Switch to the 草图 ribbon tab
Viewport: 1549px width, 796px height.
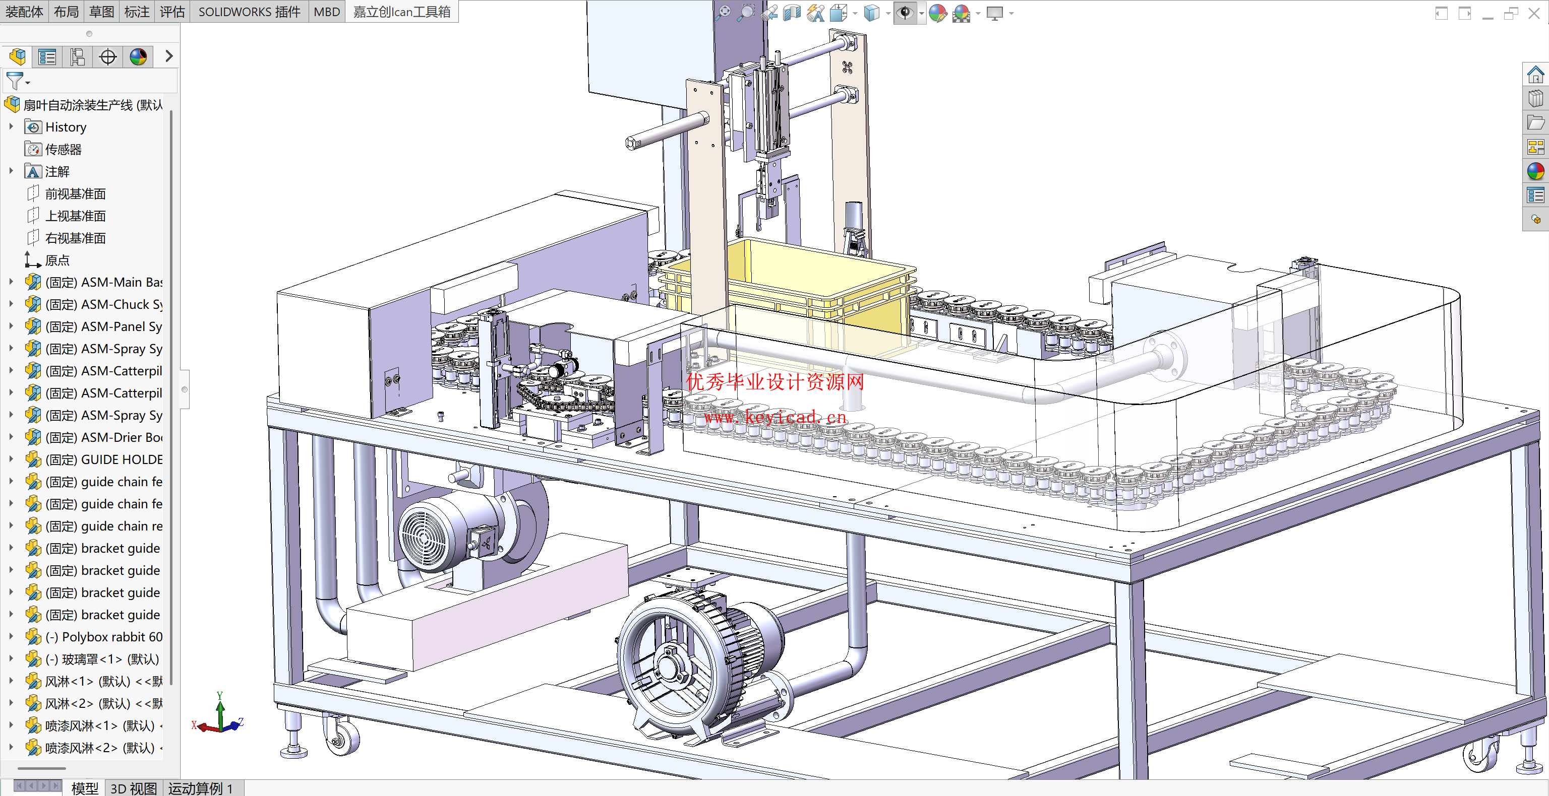pyautogui.click(x=102, y=12)
